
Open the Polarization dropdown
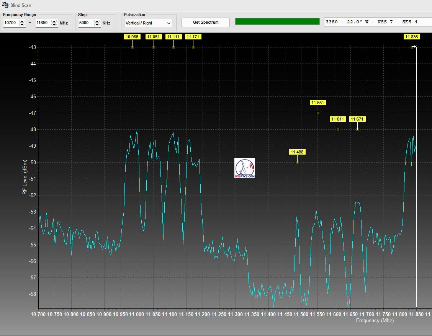pos(148,23)
